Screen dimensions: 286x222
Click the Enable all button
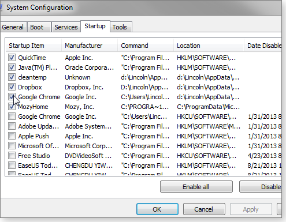[x=196, y=187]
